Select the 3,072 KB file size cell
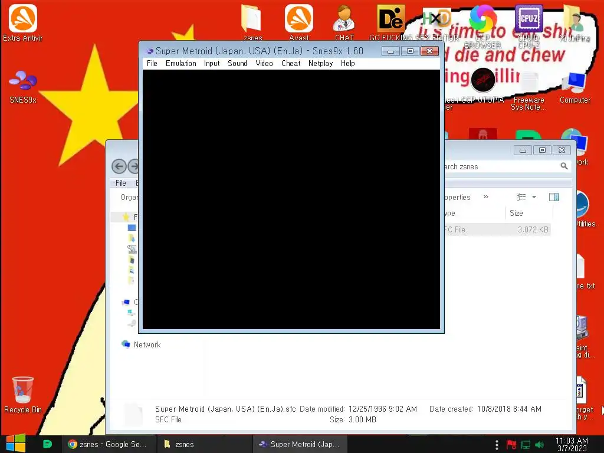The image size is (604, 453). coord(533,229)
